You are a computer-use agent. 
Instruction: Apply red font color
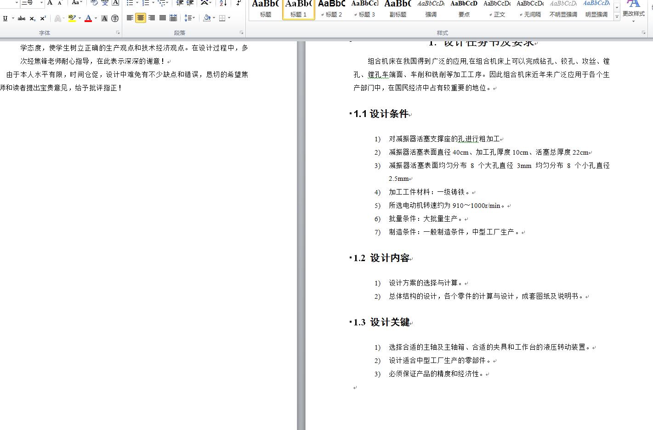(x=88, y=18)
